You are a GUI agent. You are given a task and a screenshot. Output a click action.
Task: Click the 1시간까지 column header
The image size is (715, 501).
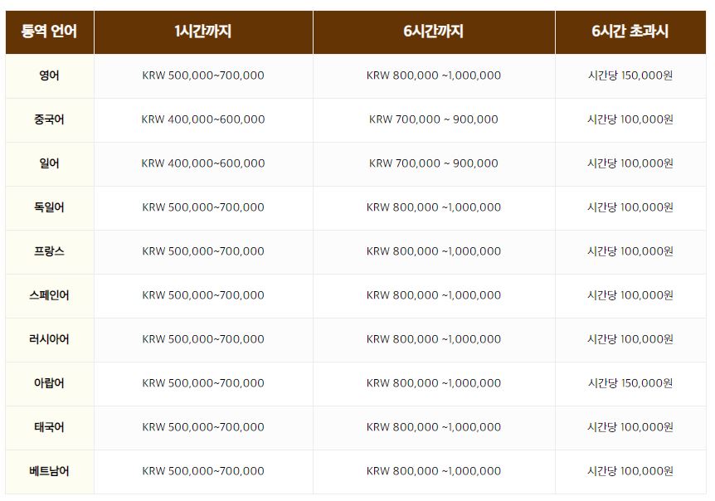(x=203, y=32)
